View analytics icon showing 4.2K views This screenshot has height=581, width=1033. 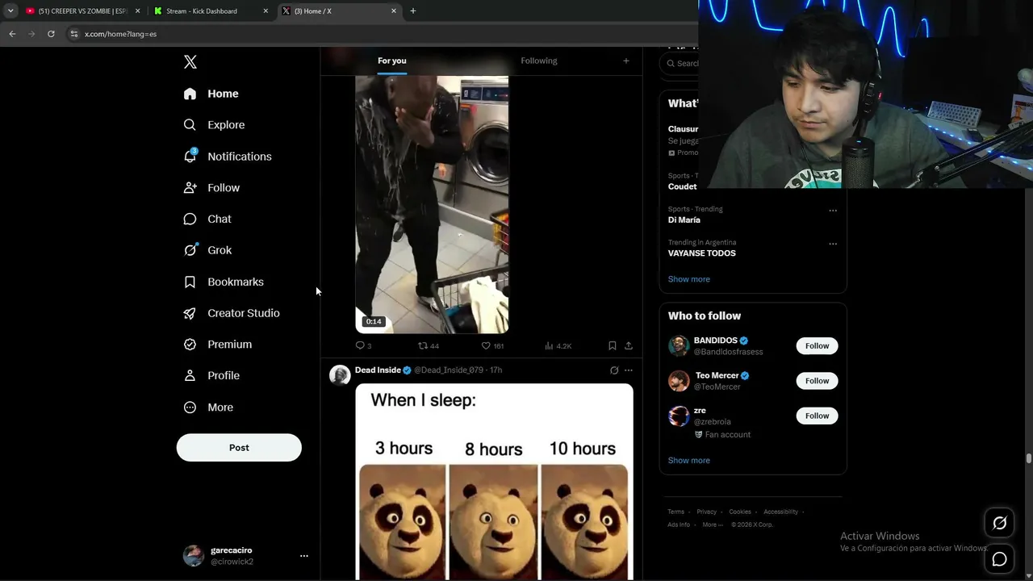pos(549,345)
